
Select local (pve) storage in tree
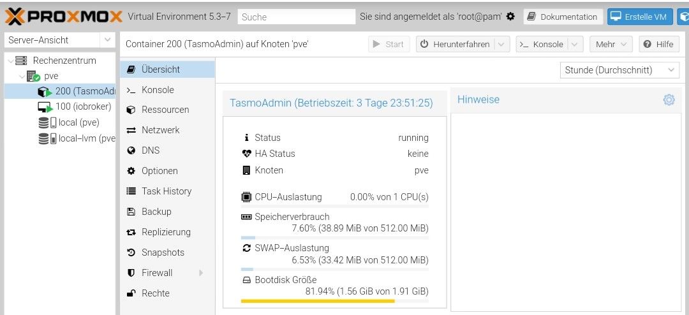tap(60, 122)
